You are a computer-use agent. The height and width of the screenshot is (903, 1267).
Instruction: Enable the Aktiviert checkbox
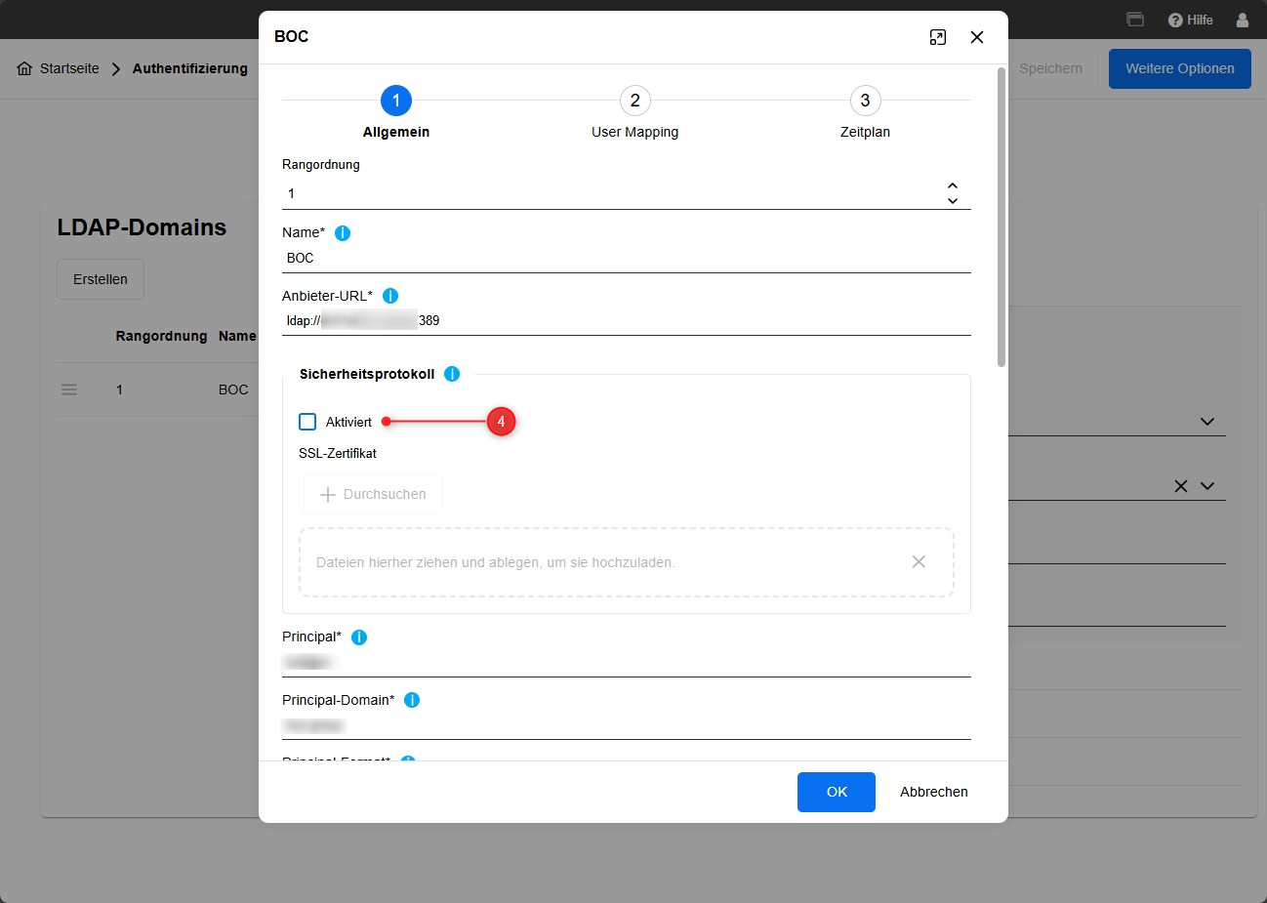[x=307, y=422]
